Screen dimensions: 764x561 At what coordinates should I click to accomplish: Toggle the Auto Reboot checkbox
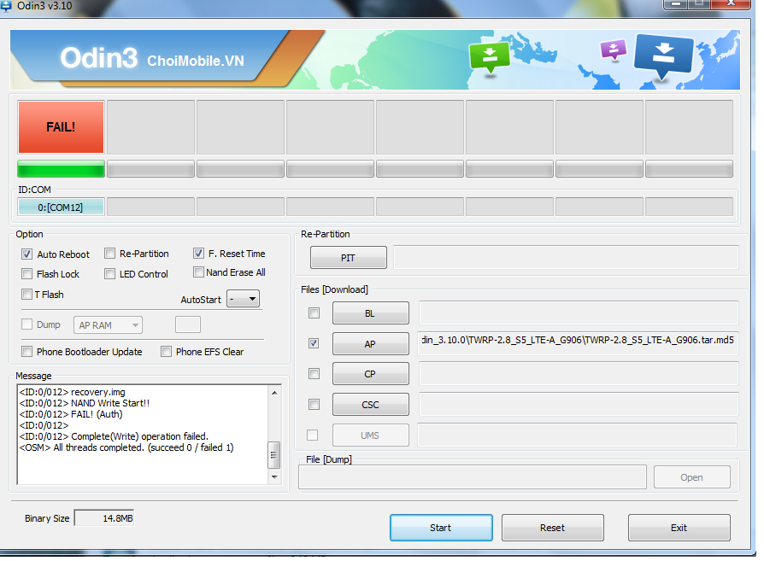26,254
